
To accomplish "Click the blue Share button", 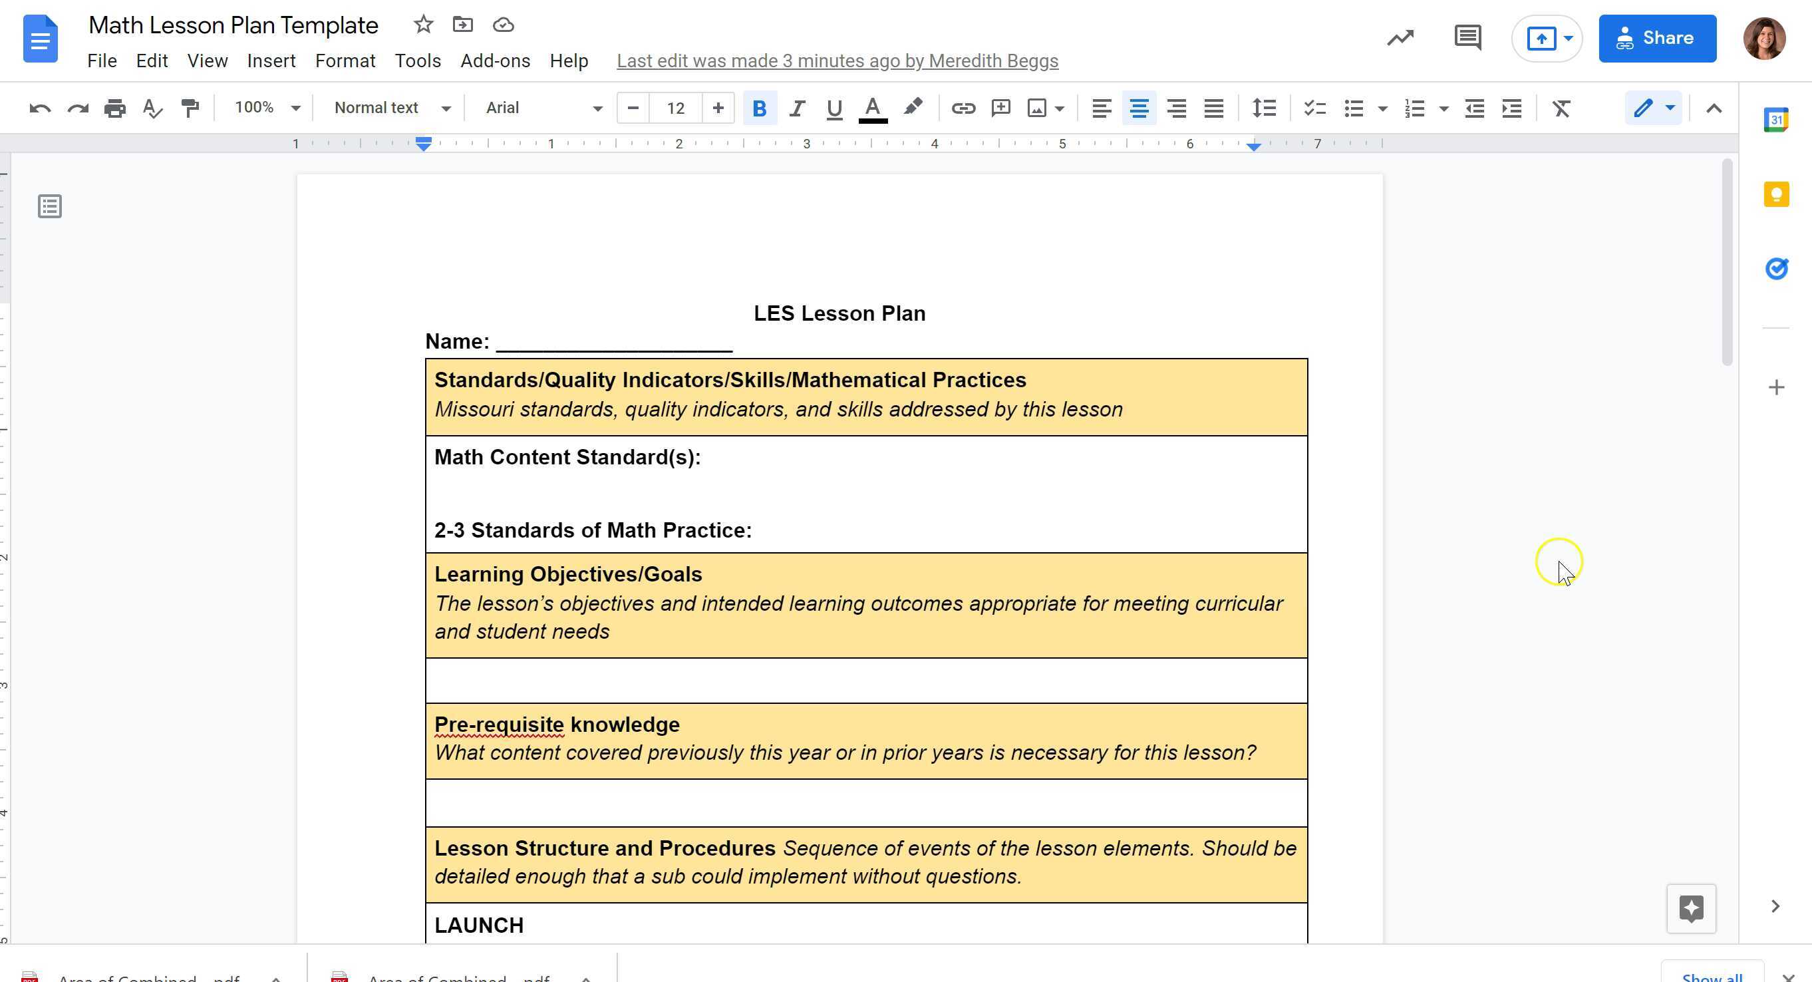I will coord(1656,38).
